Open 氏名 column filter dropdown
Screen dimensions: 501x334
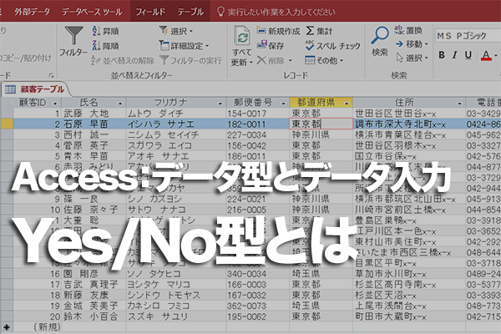[x=120, y=104]
